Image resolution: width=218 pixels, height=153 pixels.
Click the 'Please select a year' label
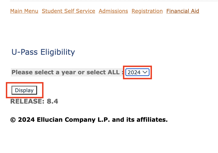67,72
